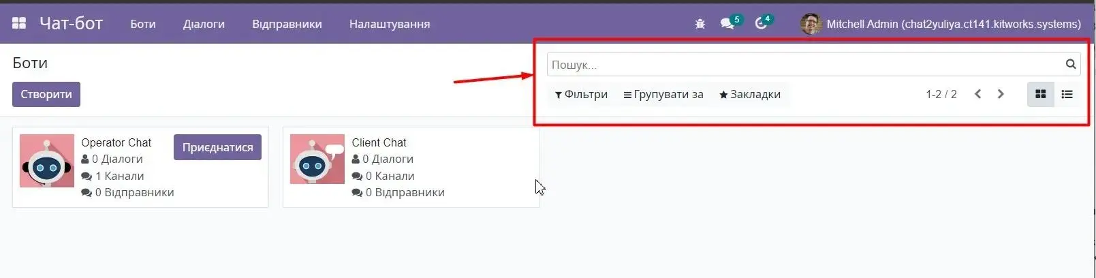Screen dimensions: 1096x278
Task: Click 0 Діалоги in Operator Chat
Action: point(112,159)
